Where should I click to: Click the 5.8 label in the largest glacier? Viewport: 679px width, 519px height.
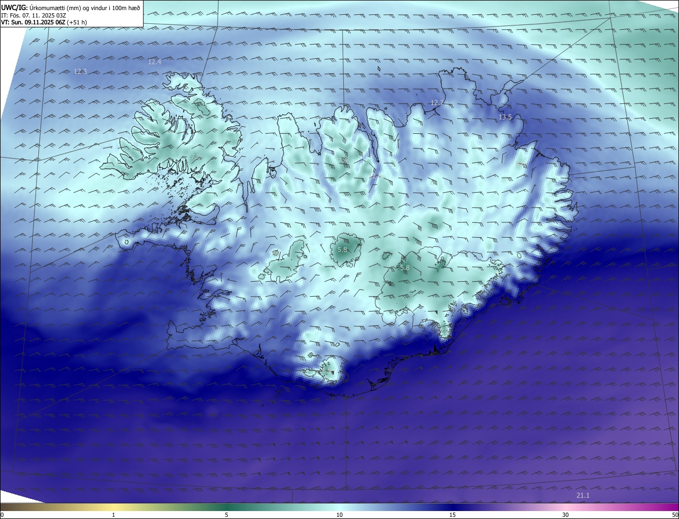click(x=405, y=268)
